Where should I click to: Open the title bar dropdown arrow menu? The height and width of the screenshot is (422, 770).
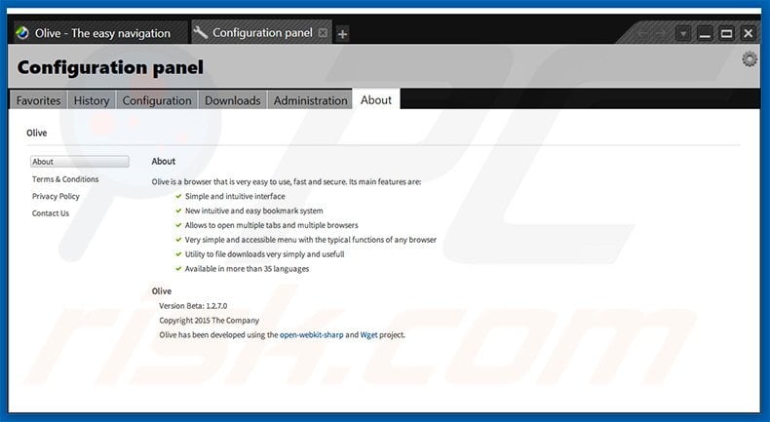click(682, 33)
